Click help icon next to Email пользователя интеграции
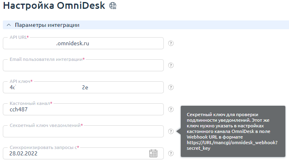This screenshot has width=289, height=165. tap(171, 65)
